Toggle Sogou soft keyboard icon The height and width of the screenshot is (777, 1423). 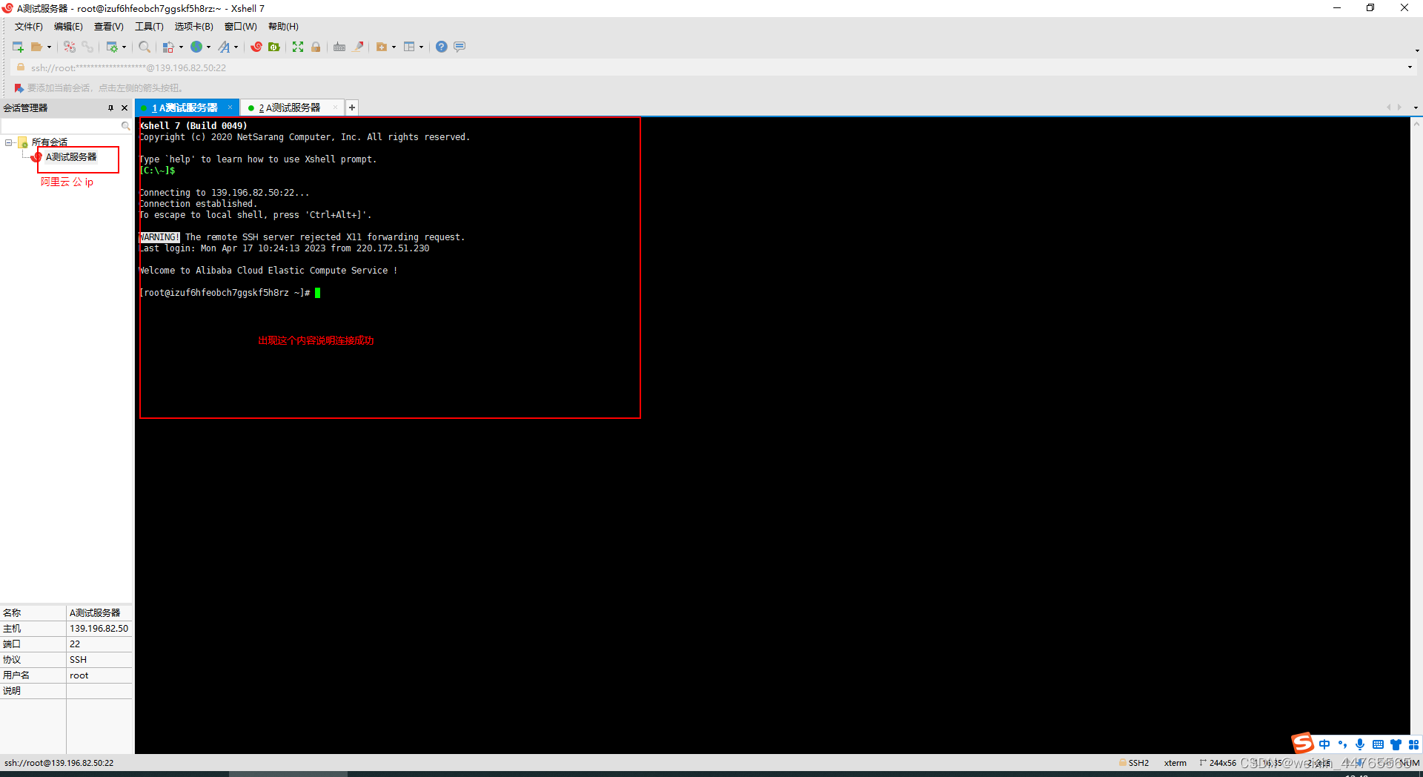pyautogui.click(x=1378, y=744)
